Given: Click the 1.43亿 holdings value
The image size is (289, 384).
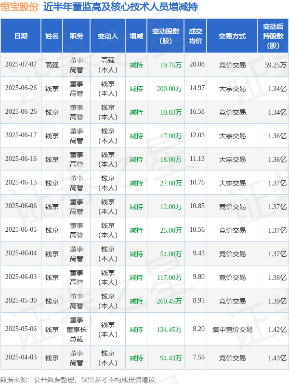Looking at the screenshot, I should point(277,358).
